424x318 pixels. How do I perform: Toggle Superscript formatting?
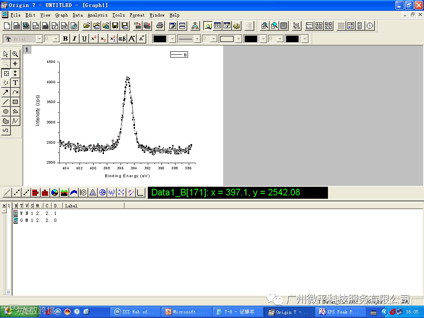click(x=94, y=39)
